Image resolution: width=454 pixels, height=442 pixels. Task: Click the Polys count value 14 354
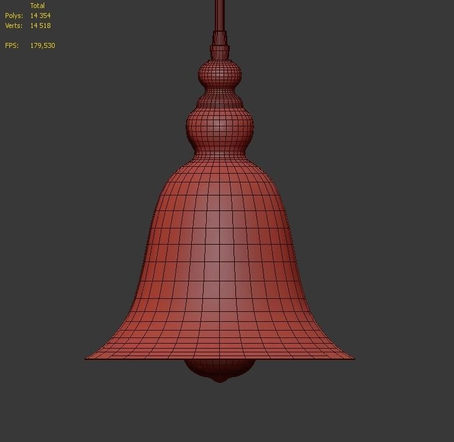pyautogui.click(x=40, y=16)
